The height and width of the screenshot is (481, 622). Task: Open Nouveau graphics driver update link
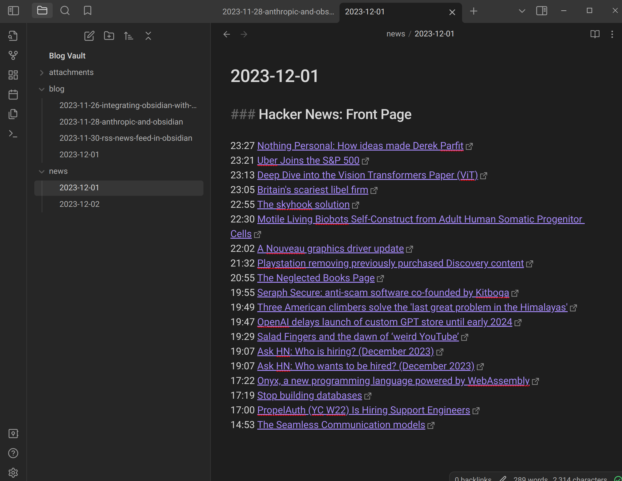tap(330, 248)
